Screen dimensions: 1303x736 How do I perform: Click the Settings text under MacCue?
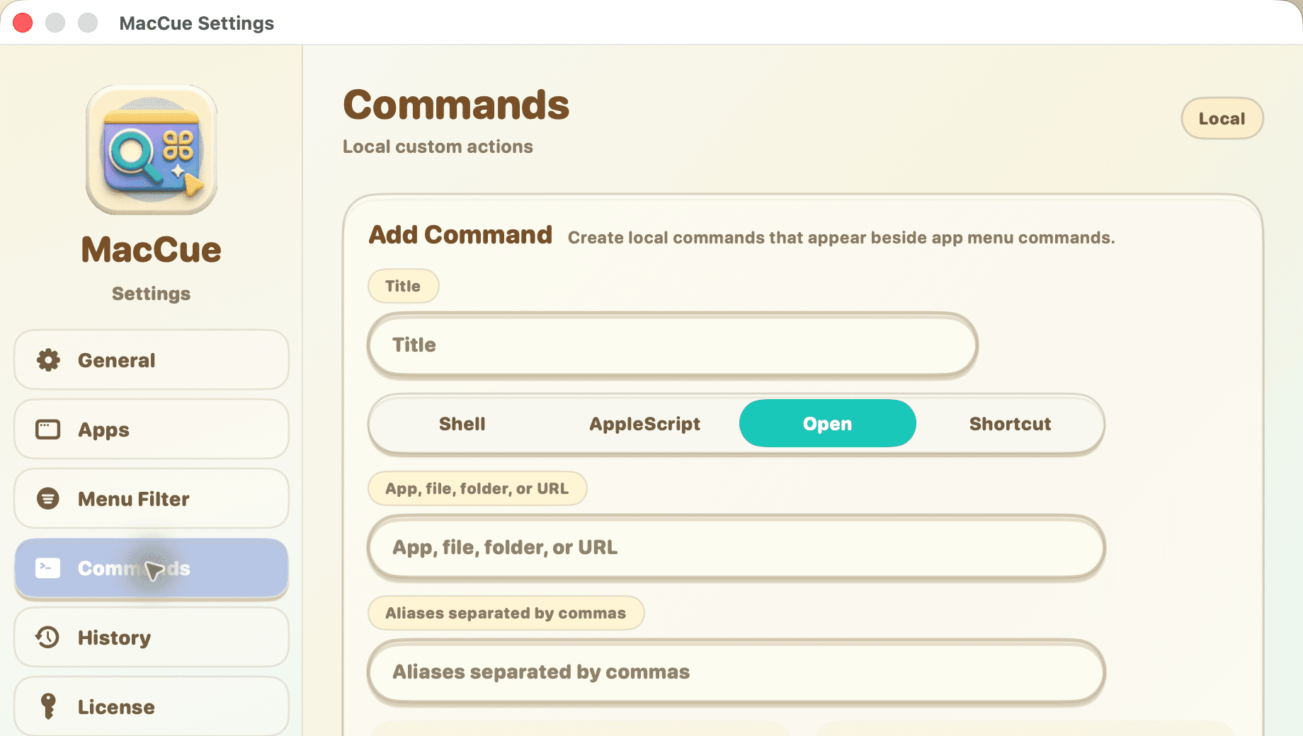click(x=152, y=294)
